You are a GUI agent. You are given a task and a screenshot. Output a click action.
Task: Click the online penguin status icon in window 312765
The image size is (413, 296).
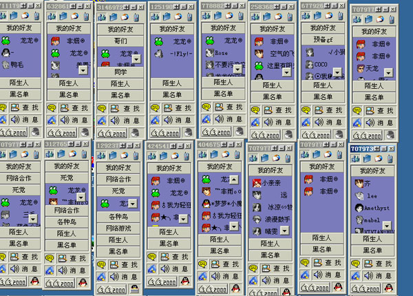pyautogui.click(x=83, y=282)
